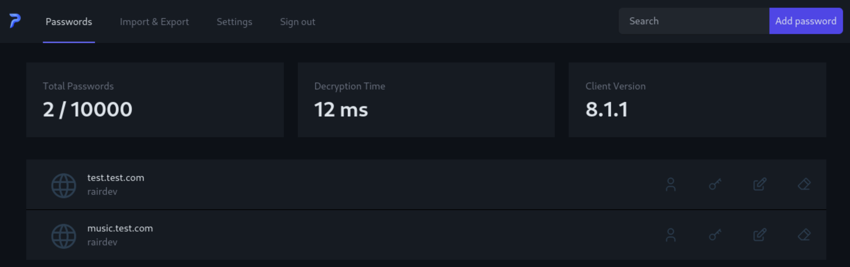Switch to the Passwords tab
Screen dimensions: 850x267
click(x=68, y=22)
